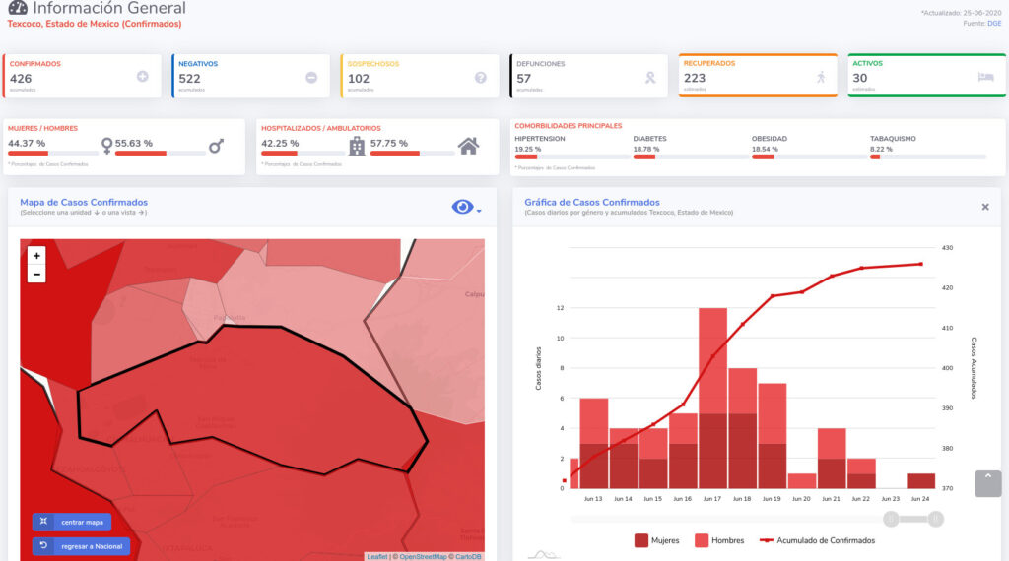Zoom in the map with plus button
The height and width of the screenshot is (561, 1009).
coord(36,256)
